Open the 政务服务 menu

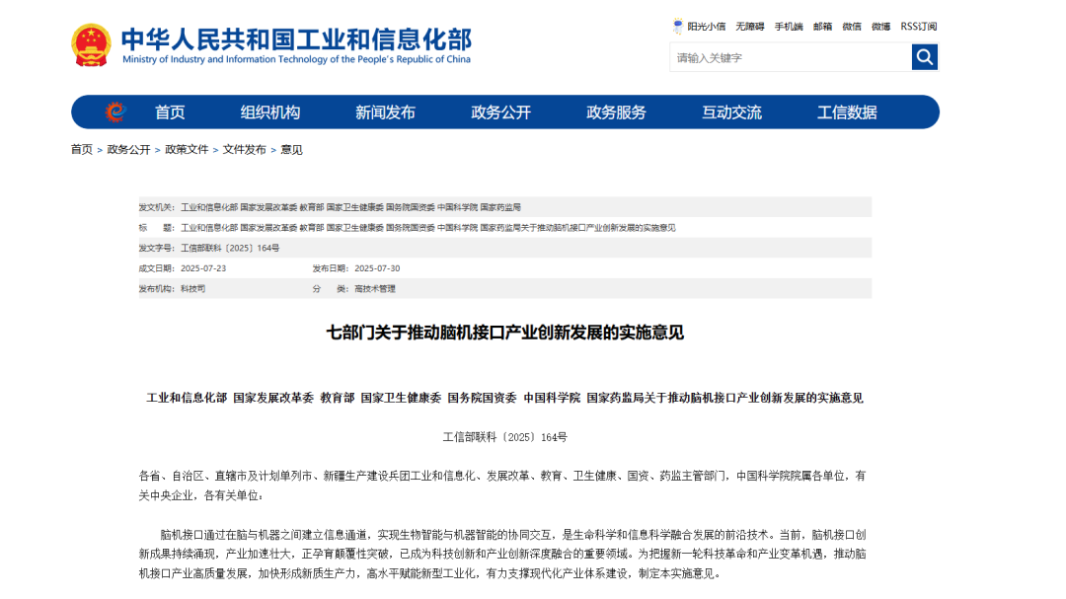[x=616, y=112]
